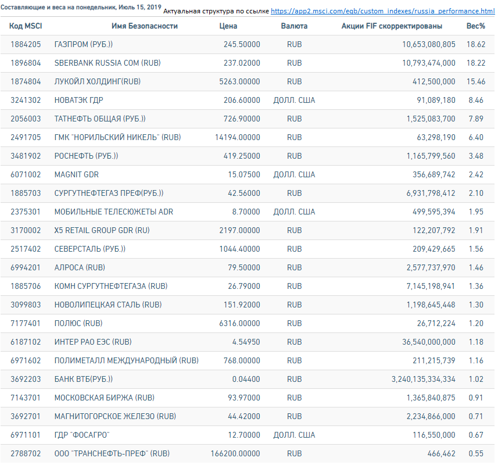Click weight 15.46 in Лукойл row
The width and height of the screenshot is (498, 465).
click(476, 81)
